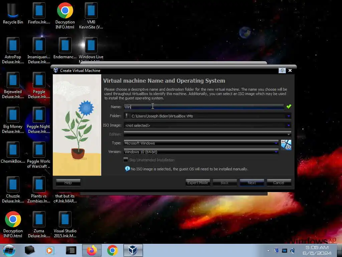
Task: Close the Create Virtual Machine dialog
Action: pos(290,70)
